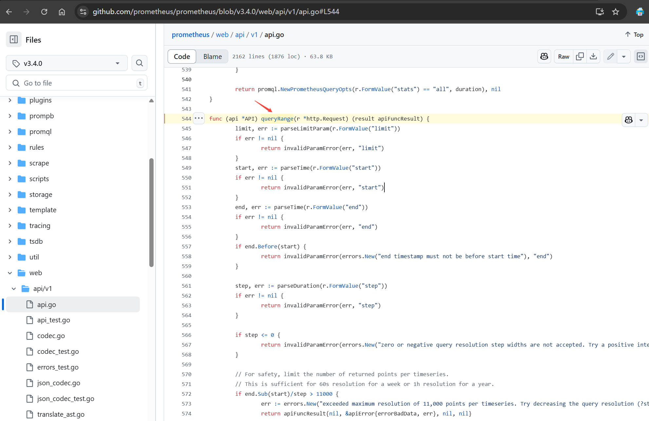Go to prometheus repository breadcrumb link

click(190, 35)
